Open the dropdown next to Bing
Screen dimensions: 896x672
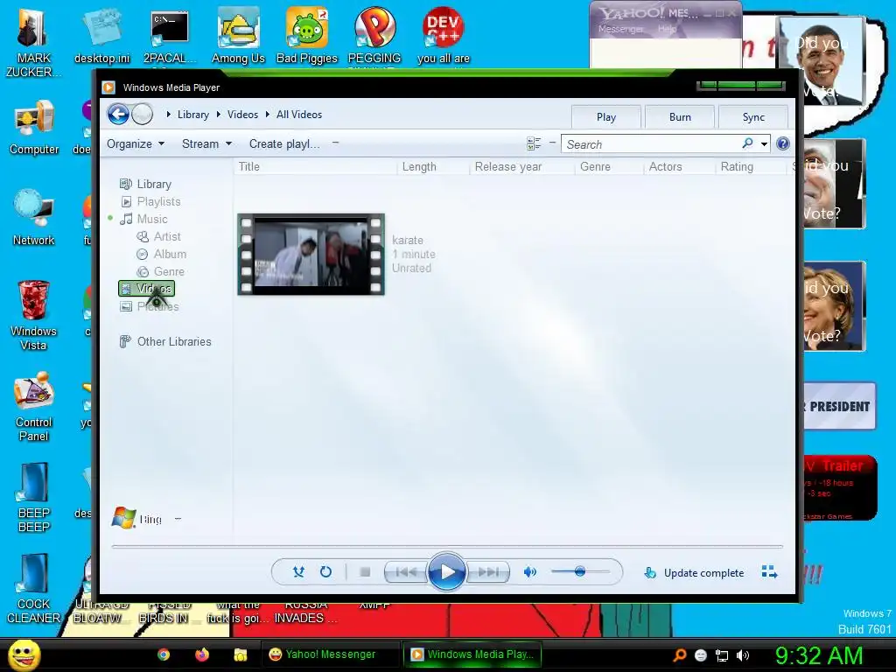click(178, 519)
